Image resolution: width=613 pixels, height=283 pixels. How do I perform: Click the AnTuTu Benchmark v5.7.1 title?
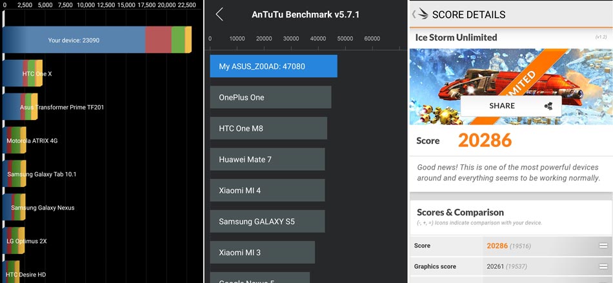point(305,15)
